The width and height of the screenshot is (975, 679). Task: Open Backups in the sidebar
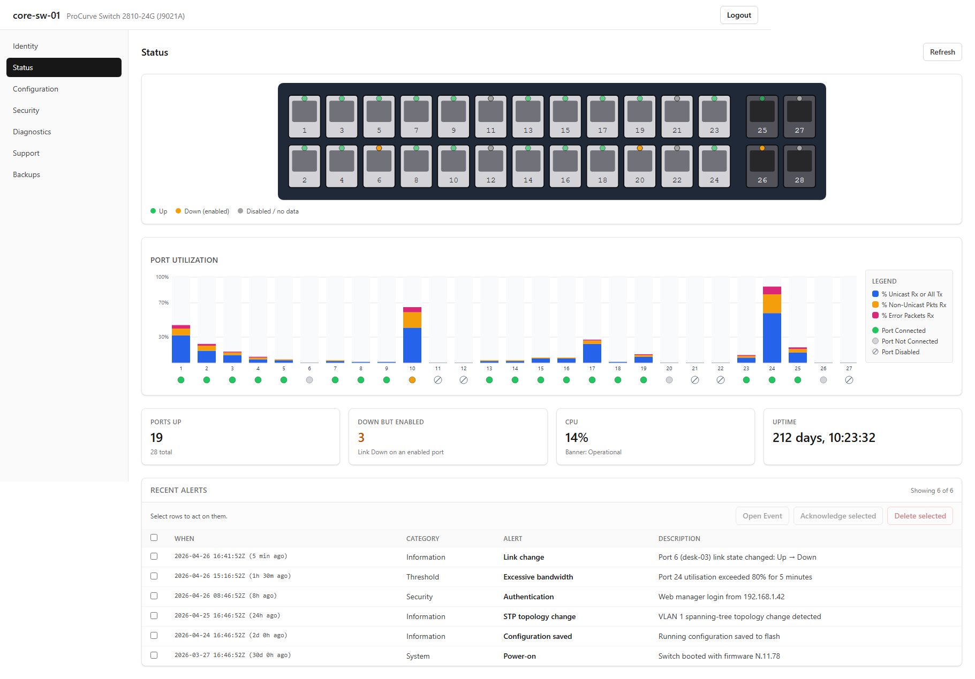click(64, 174)
